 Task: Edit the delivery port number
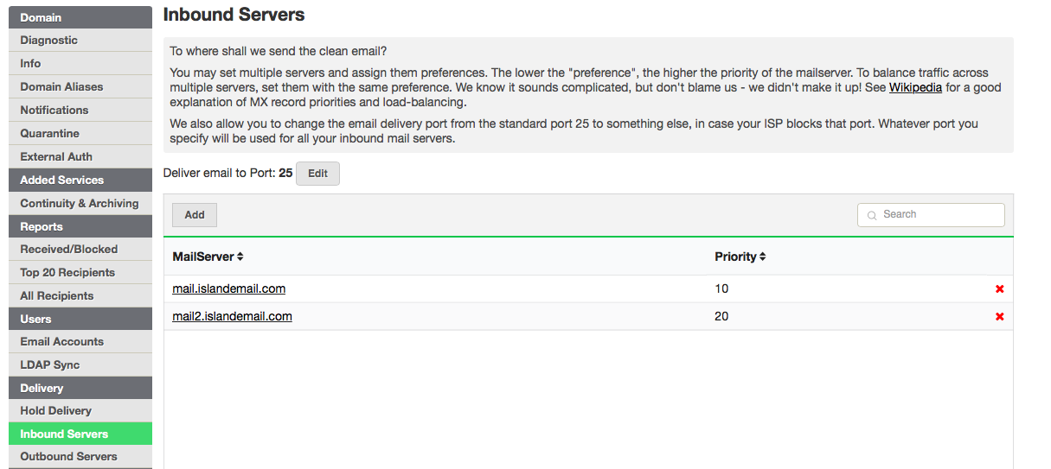[x=317, y=174]
